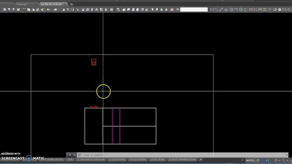The height and width of the screenshot is (164, 292).
Task: Click the Zoom Previous icon
Action: coord(78,9)
